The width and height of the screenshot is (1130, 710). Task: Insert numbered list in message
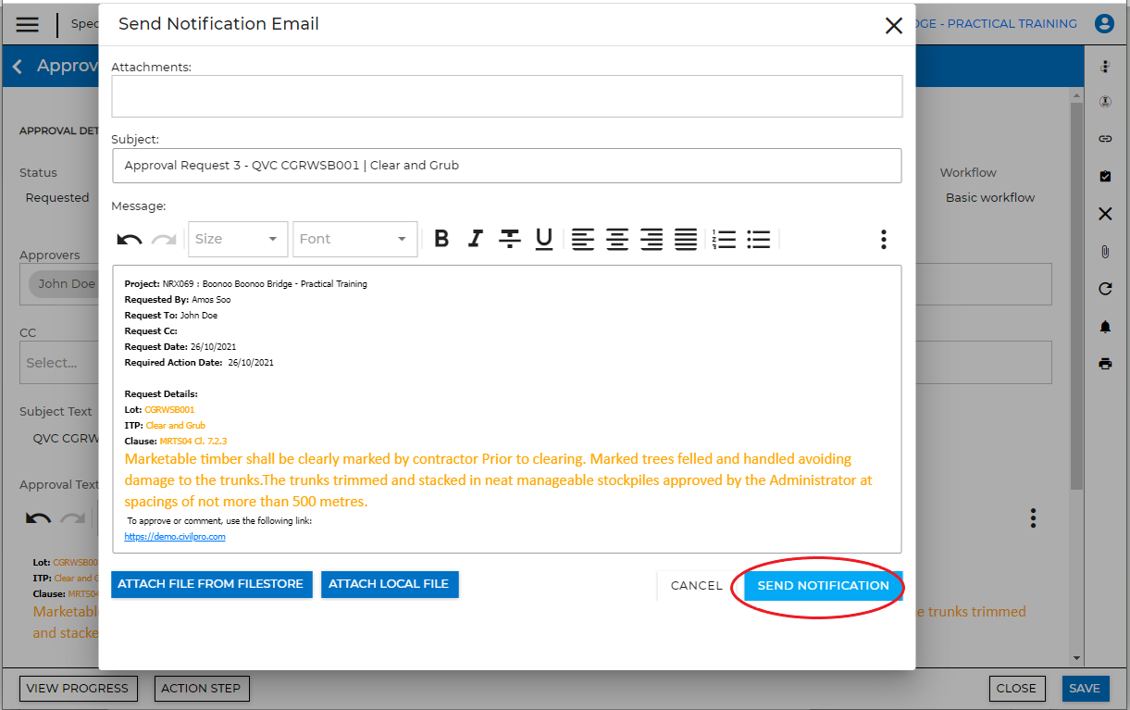point(725,239)
